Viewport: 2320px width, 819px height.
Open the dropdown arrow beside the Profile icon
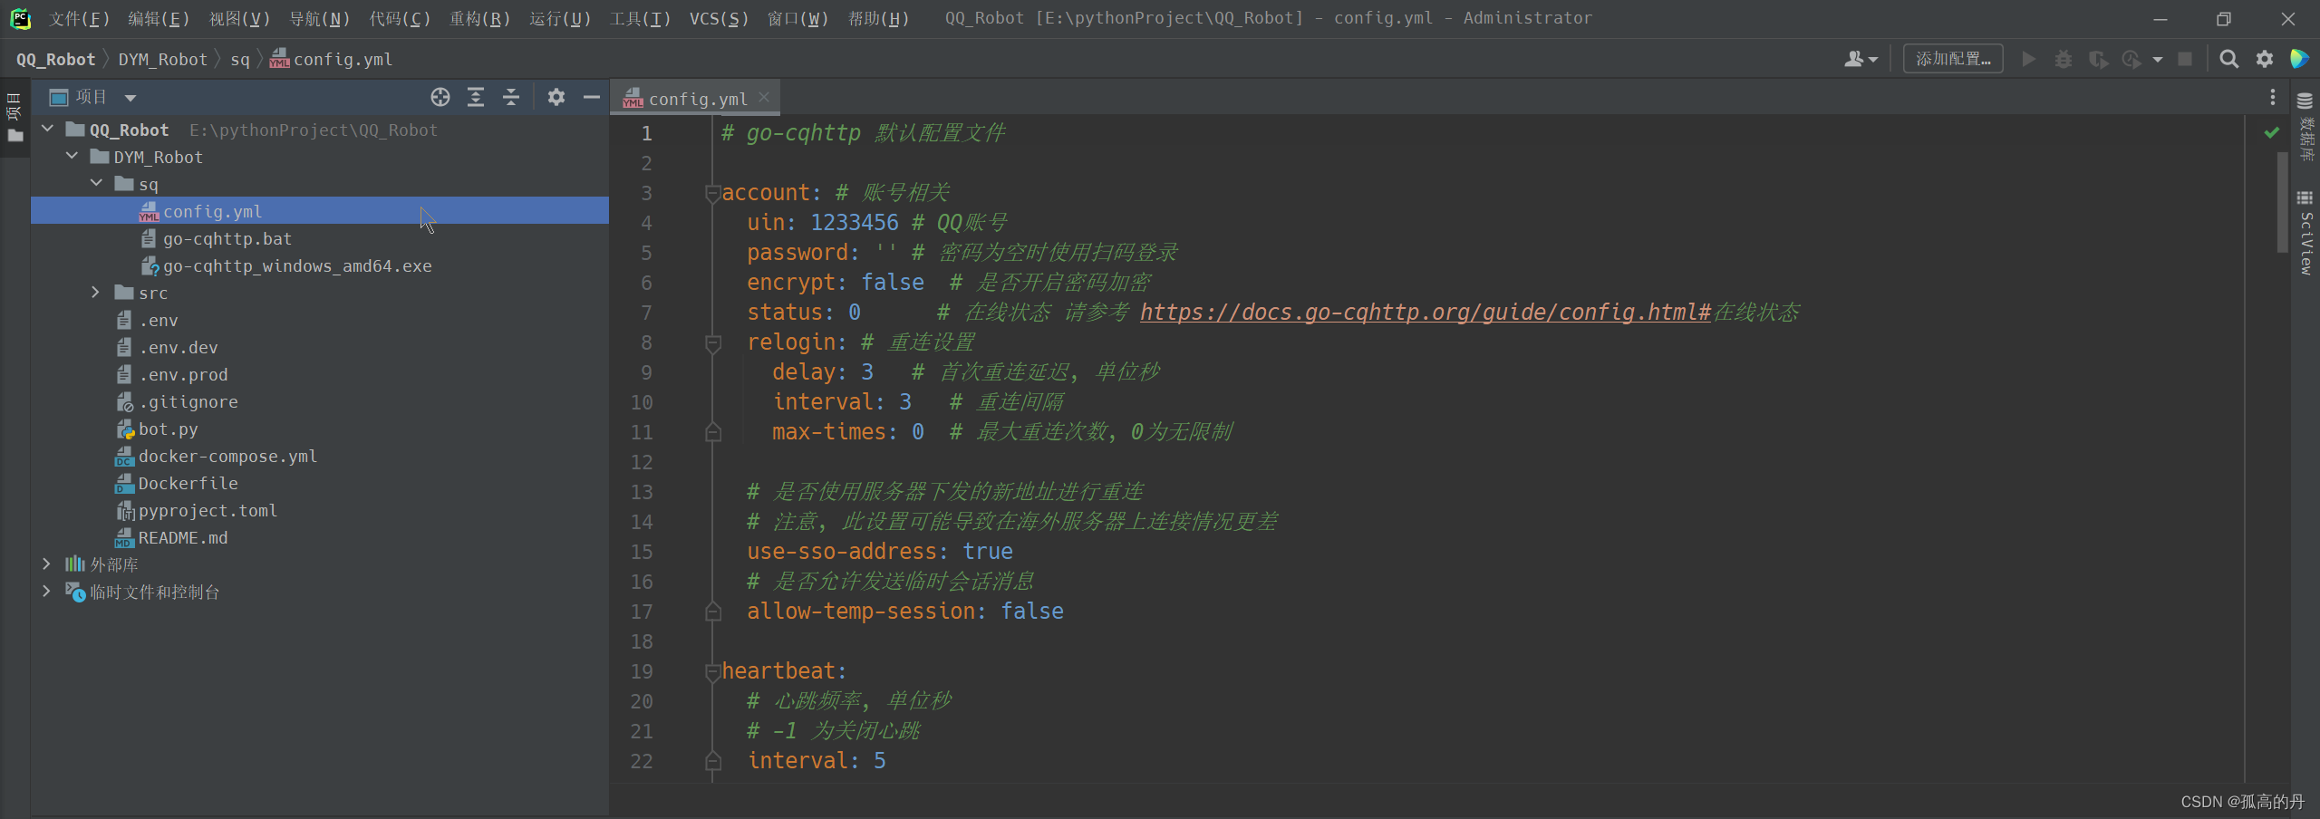2158,60
